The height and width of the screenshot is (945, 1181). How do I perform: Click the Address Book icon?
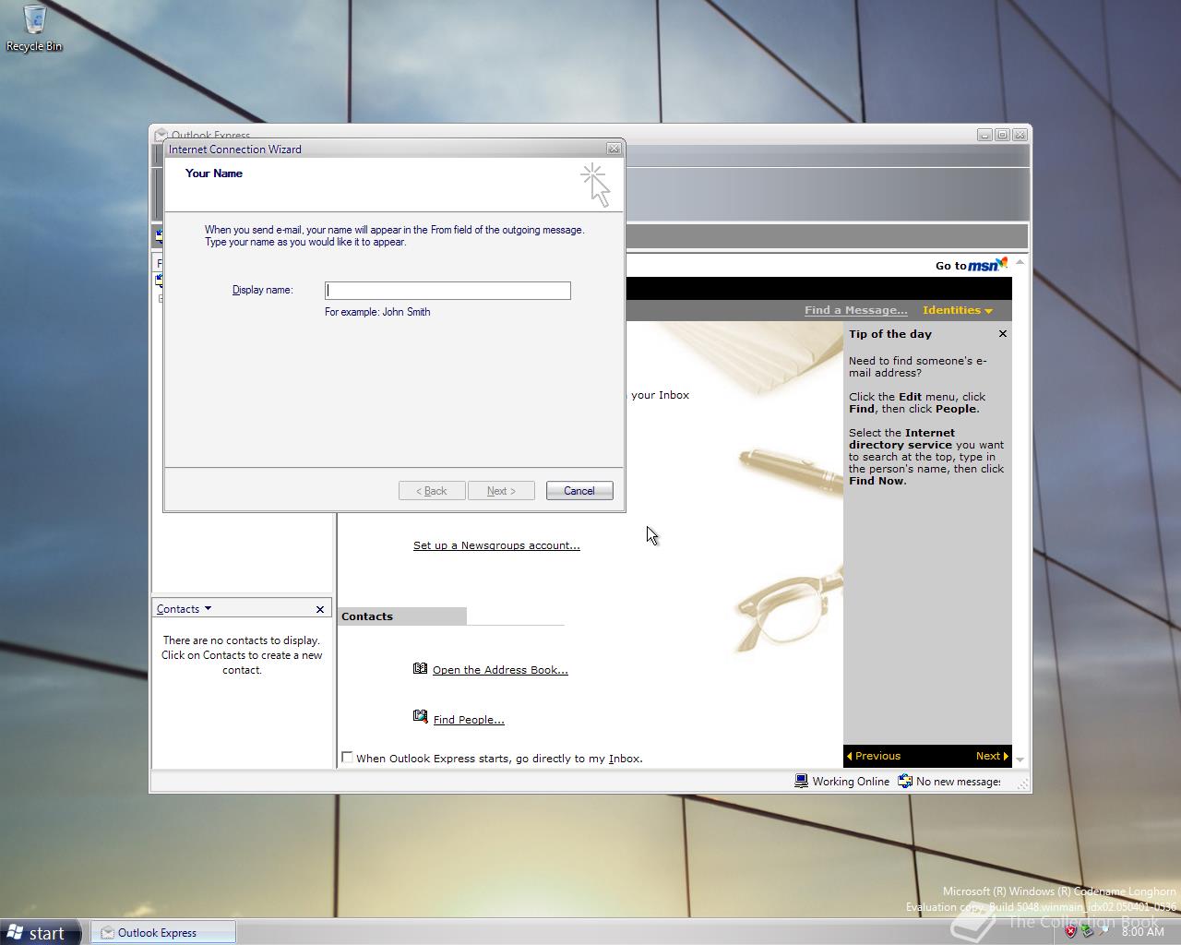tap(420, 668)
